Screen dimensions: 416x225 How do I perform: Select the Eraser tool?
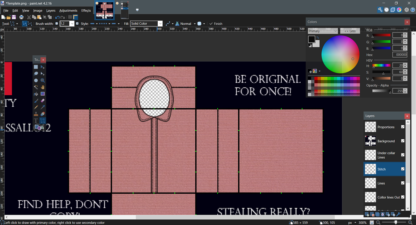pyautogui.click(x=43, y=100)
